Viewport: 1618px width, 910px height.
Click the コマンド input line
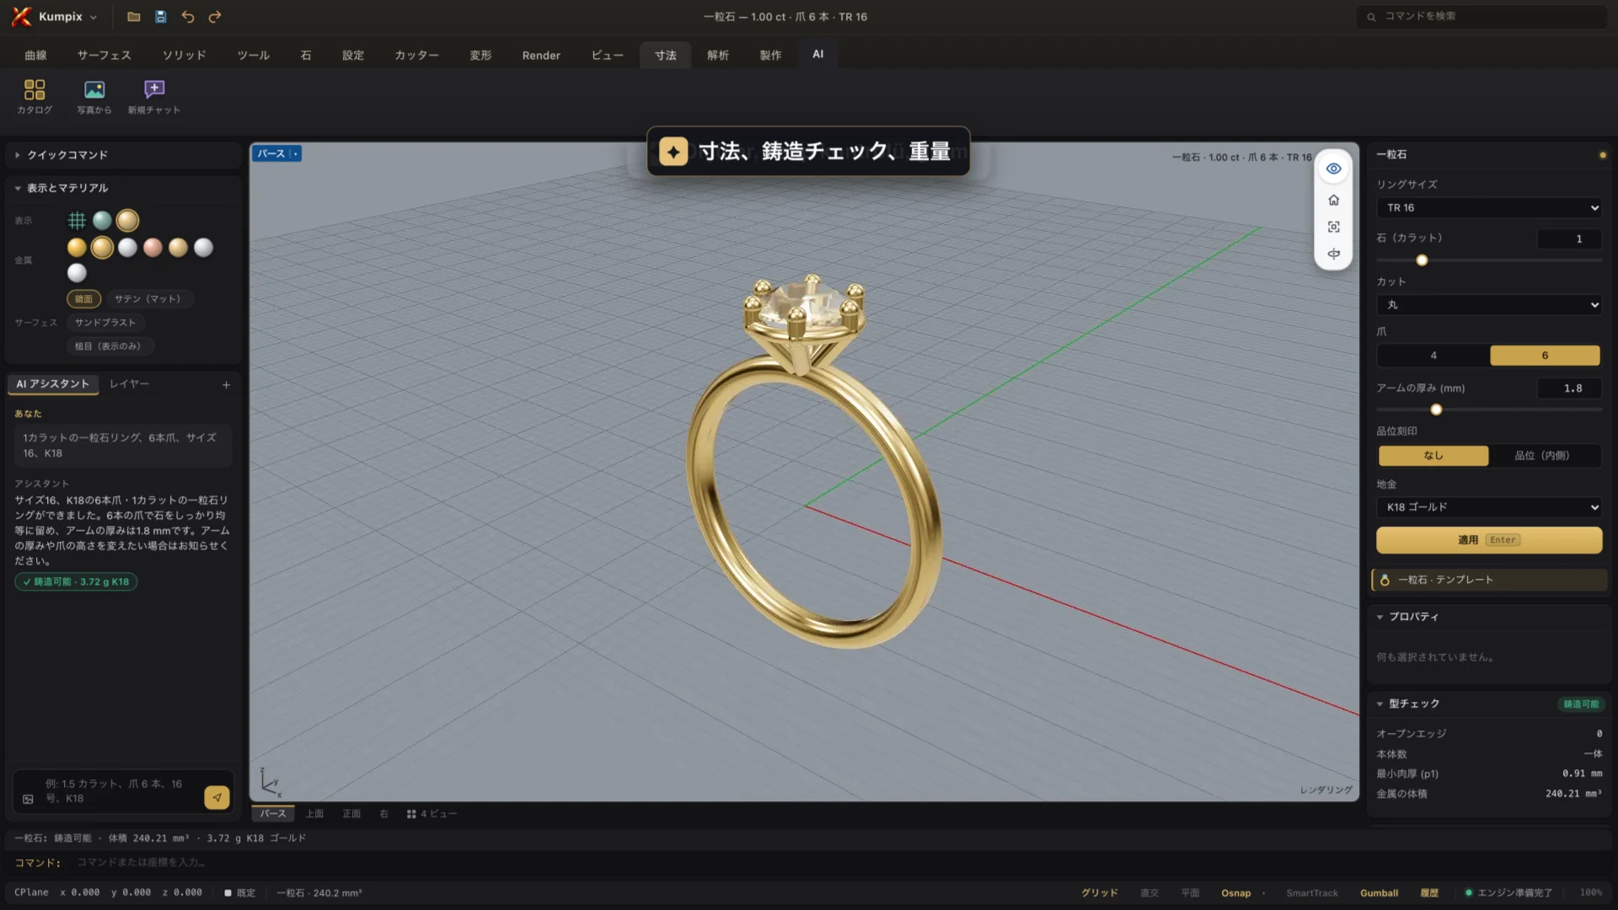point(809,863)
